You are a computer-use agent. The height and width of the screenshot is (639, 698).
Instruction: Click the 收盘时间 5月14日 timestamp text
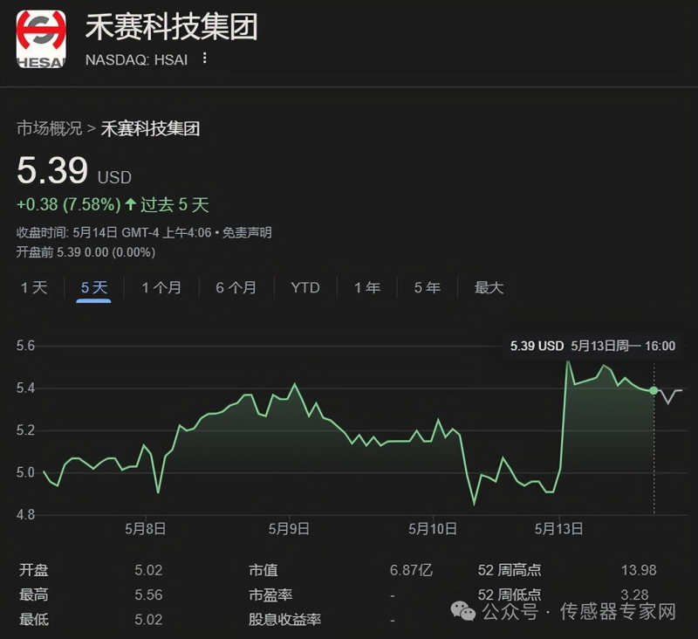coord(114,232)
